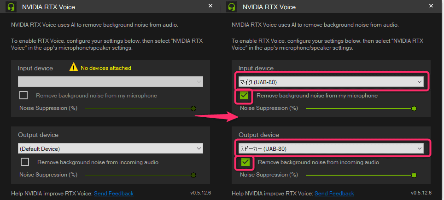Screen dimensions: 444x200
Task: Open the (Default Device) output dropdown
Action: pyautogui.click(x=111, y=149)
